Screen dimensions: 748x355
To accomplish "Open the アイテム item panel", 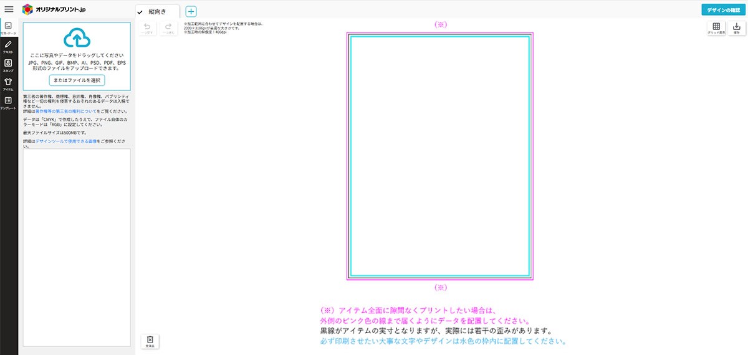I will pos(8,84).
